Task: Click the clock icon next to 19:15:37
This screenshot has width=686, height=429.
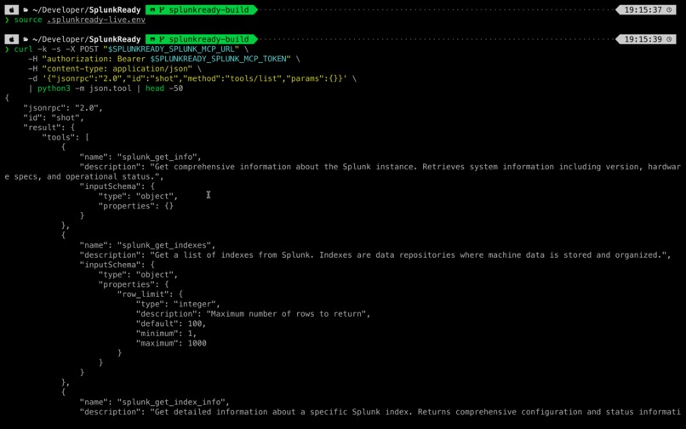Action: tap(669, 9)
